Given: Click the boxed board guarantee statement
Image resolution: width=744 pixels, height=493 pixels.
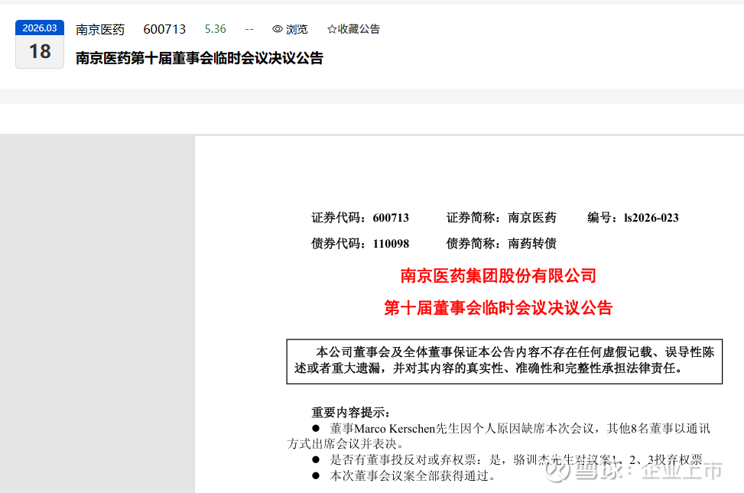Looking at the screenshot, I should pos(505,362).
